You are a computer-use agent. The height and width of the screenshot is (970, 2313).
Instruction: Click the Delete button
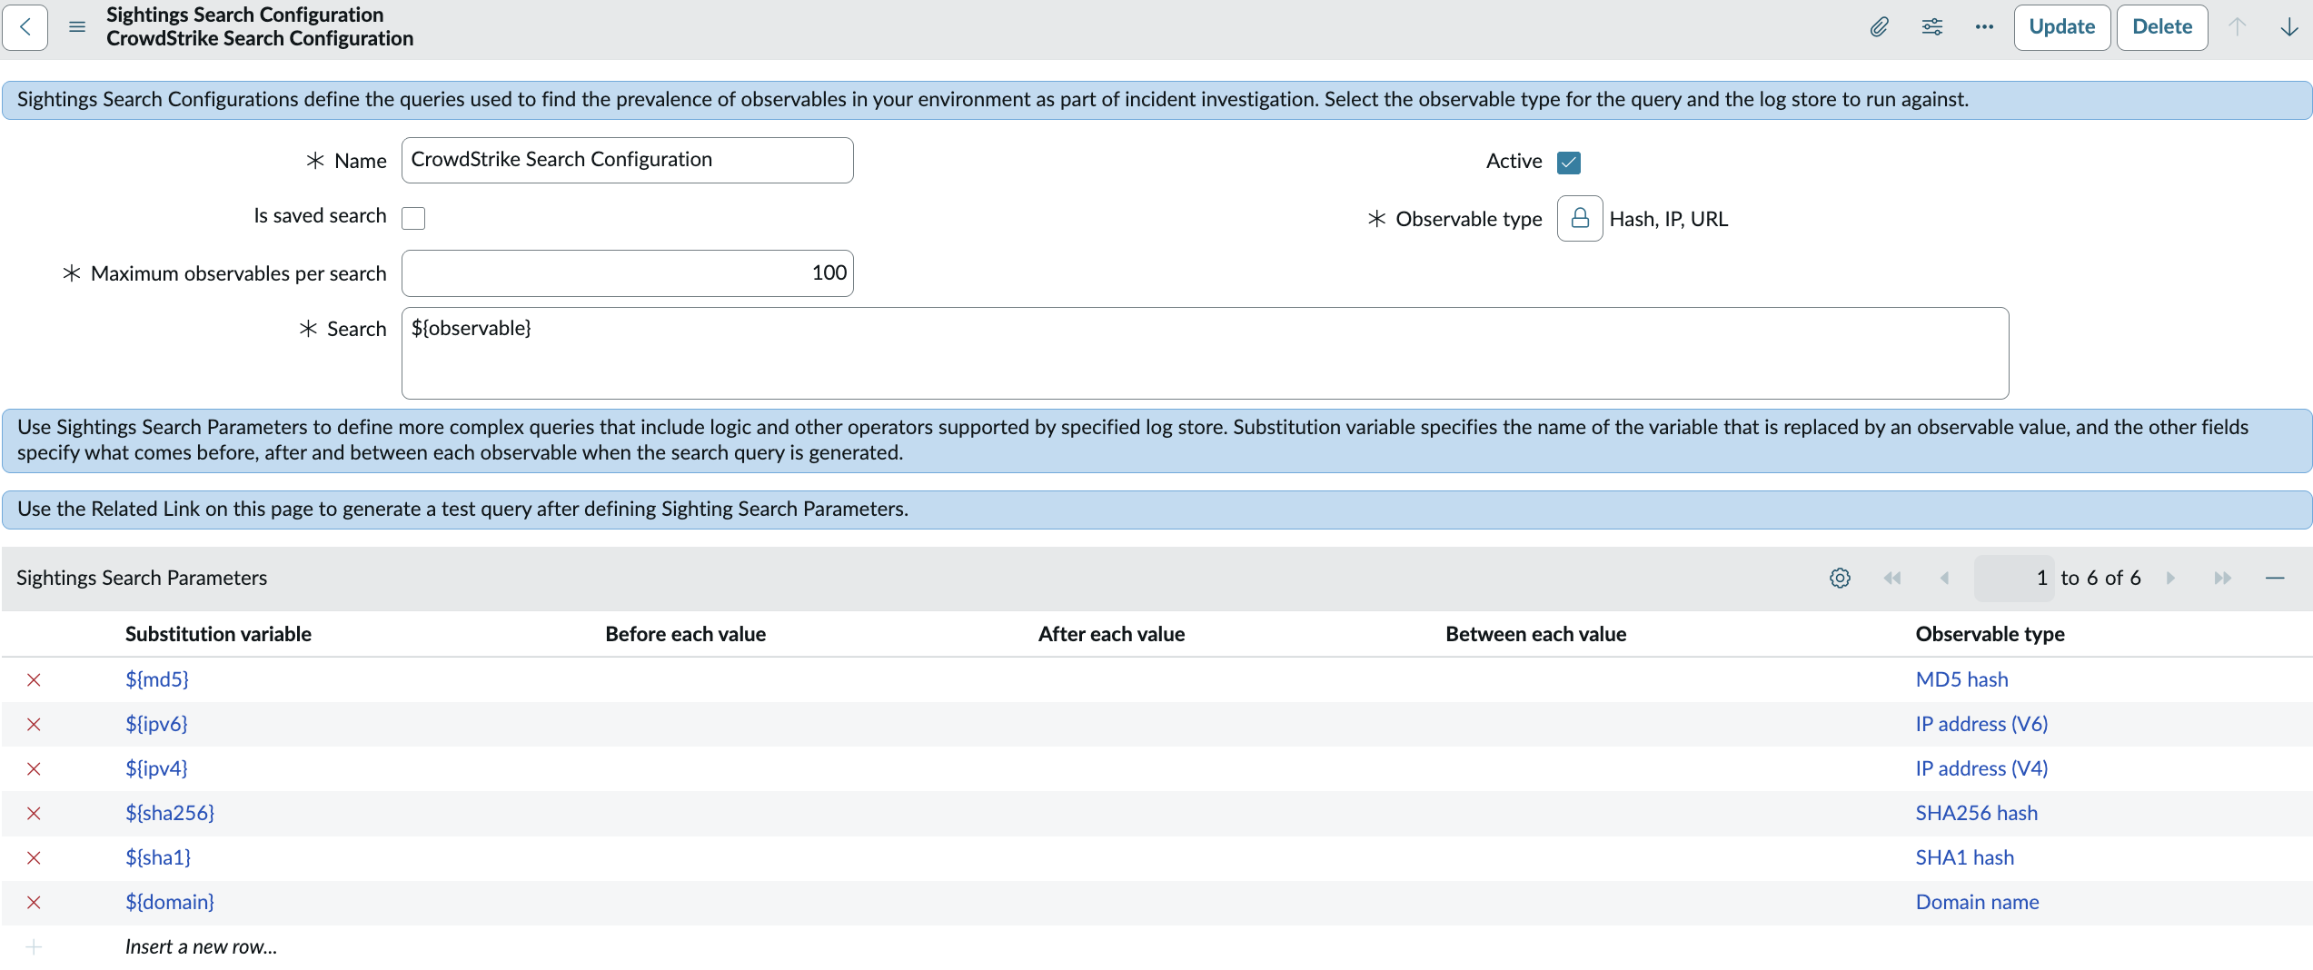[x=2161, y=27]
